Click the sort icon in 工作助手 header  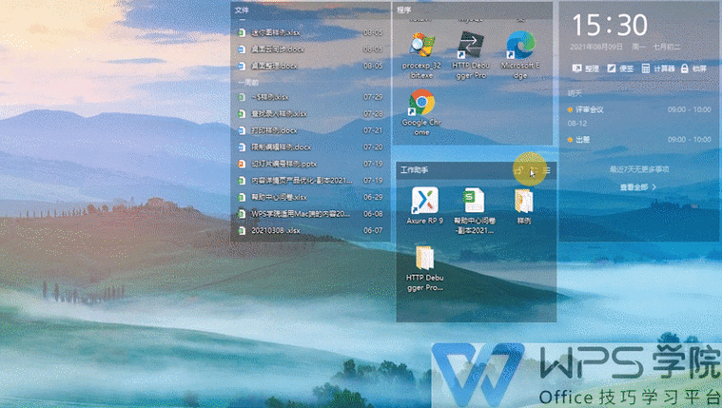pos(534,170)
